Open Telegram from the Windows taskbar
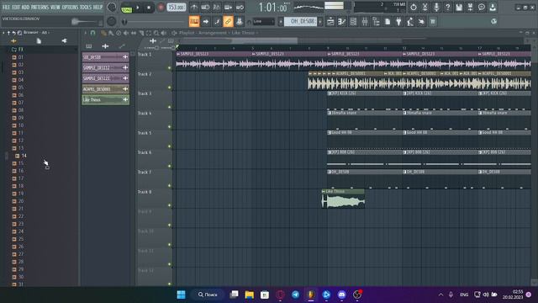The image size is (538, 303). 295,295
